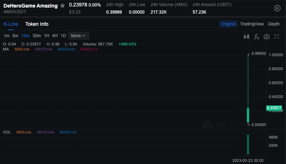This screenshot has height=164, width=286.
Task: Select the 30m interval
Action: pyautogui.click(x=37, y=36)
